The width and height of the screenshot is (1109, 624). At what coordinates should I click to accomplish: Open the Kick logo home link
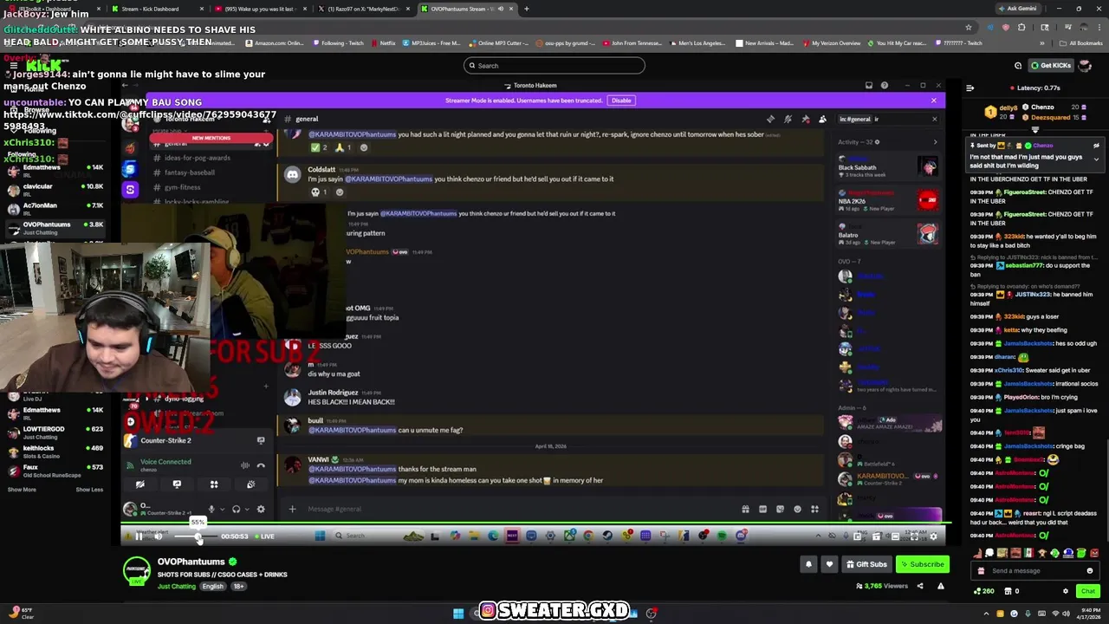pyautogui.click(x=43, y=65)
